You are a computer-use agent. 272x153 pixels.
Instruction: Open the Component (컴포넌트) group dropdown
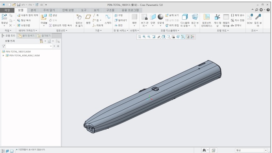click(61, 30)
